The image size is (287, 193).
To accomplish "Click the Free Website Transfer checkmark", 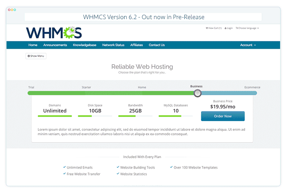I will 64,173.
